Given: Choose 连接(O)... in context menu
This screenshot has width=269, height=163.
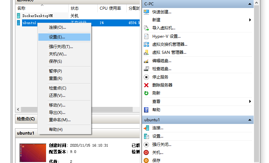Looking at the screenshot, I should pyautogui.click(x=64, y=27).
